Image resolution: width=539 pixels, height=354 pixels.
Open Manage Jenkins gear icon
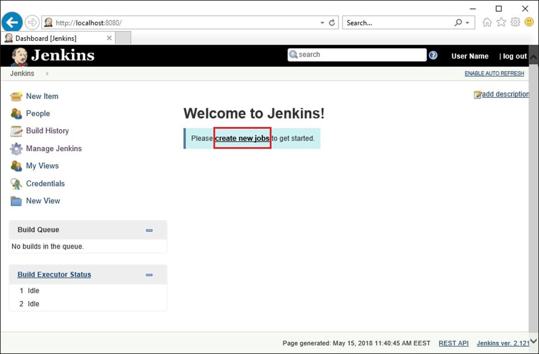pyautogui.click(x=17, y=148)
